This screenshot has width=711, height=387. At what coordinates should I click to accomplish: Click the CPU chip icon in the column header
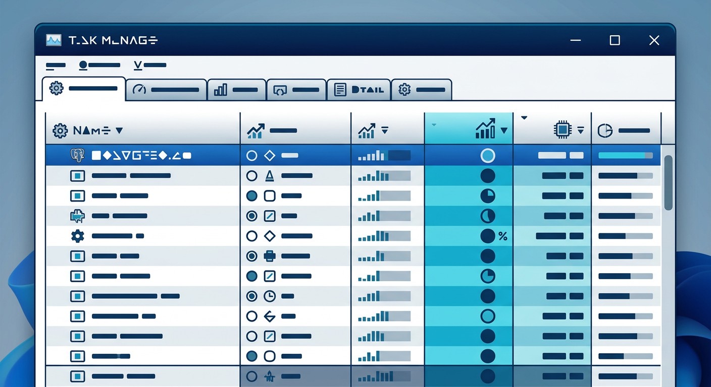pos(562,130)
